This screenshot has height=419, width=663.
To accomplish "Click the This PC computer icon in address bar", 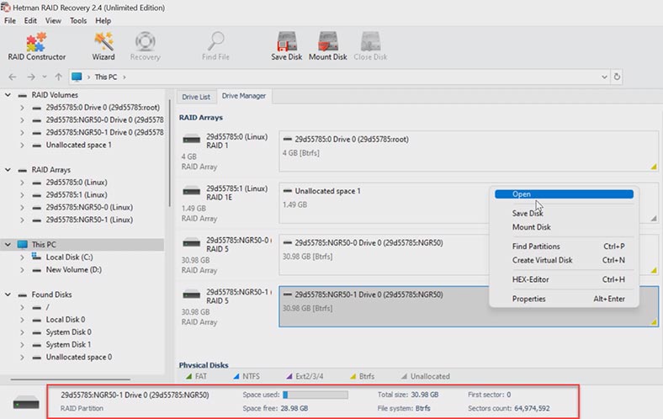I will tap(77, 77).
